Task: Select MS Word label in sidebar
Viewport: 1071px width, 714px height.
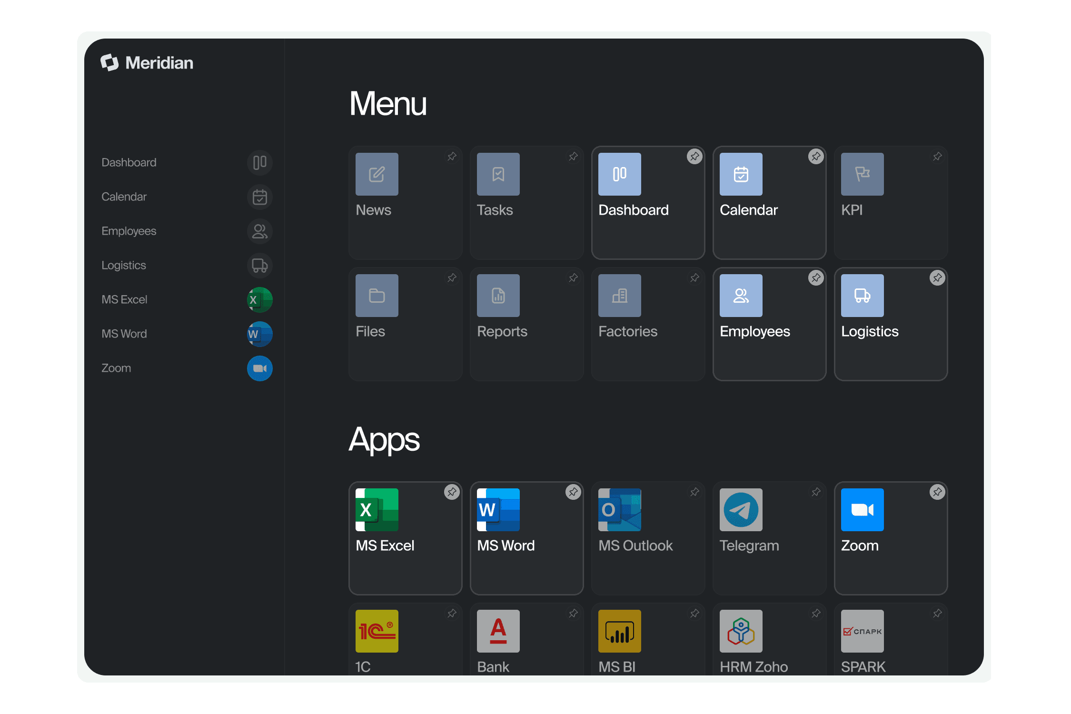Action: point(124,334)
